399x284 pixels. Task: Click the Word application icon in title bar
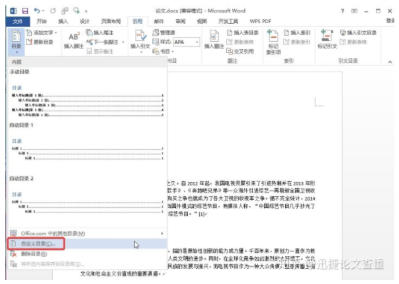click(x=13, y=11)
